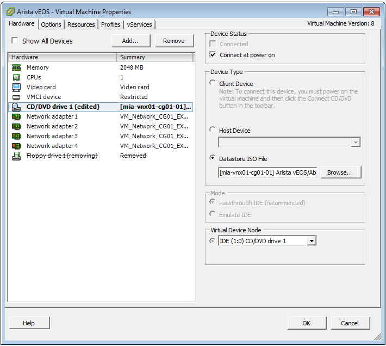Click the OK button
This screenshot has width=386, height=346.
[307, 323]
